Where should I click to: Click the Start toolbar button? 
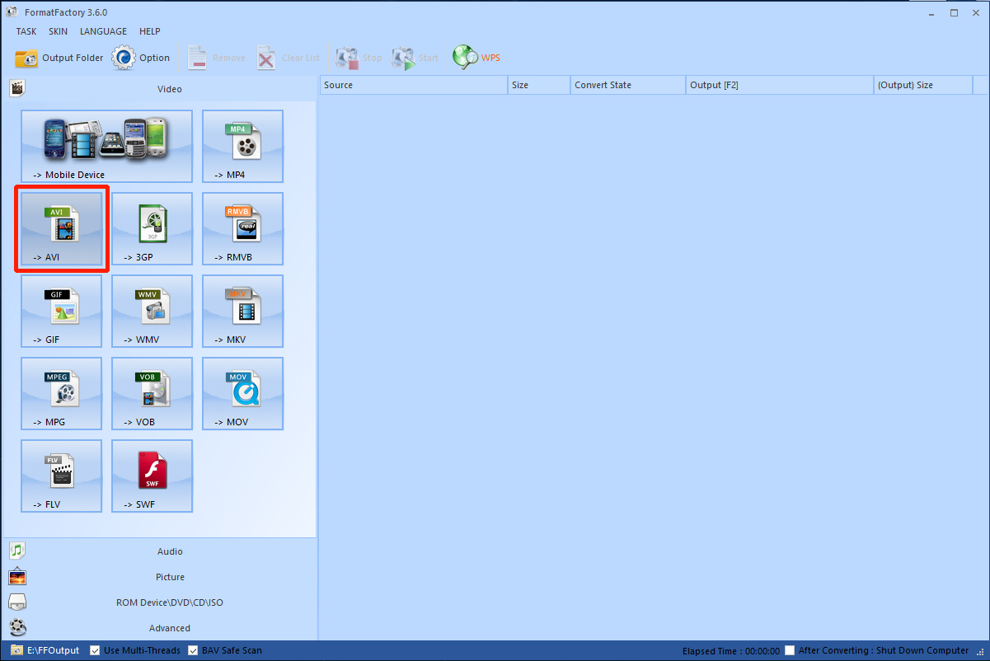pyautogui.click(x=415, y=58)
